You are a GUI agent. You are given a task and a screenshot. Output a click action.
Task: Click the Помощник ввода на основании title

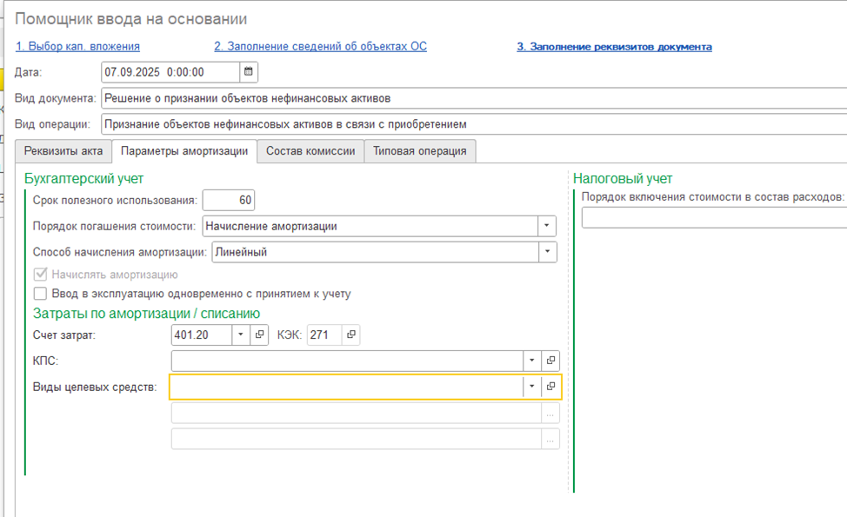coord(130,19)
